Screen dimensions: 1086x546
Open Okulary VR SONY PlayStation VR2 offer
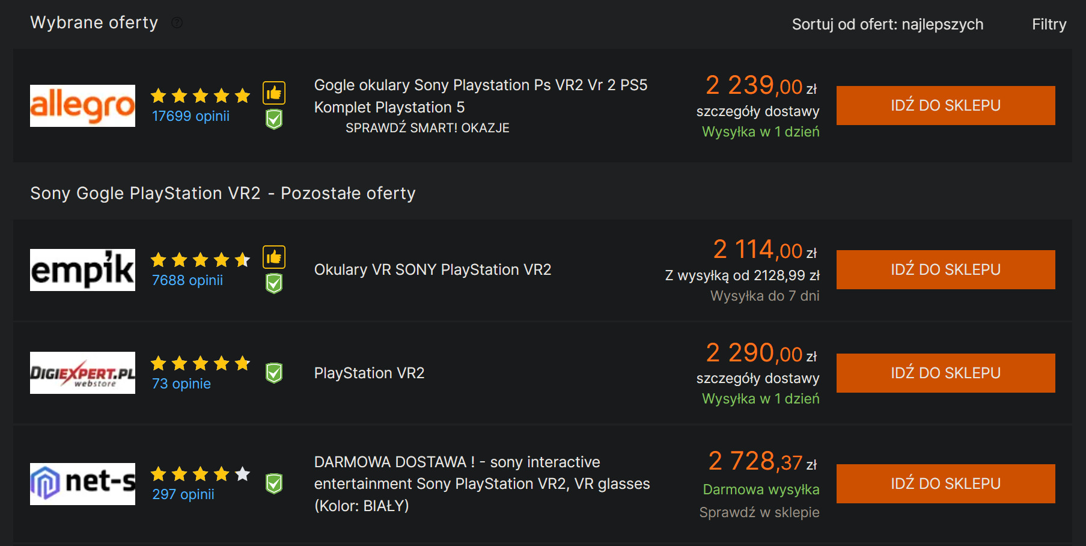(x=432, y=270)
